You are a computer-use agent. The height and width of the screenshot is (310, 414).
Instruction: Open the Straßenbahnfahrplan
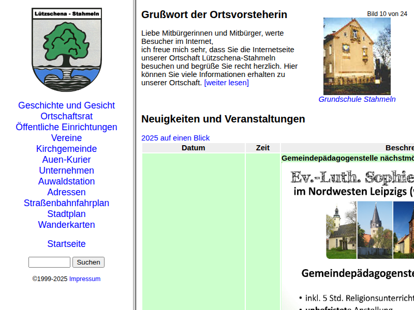(66, 203)
